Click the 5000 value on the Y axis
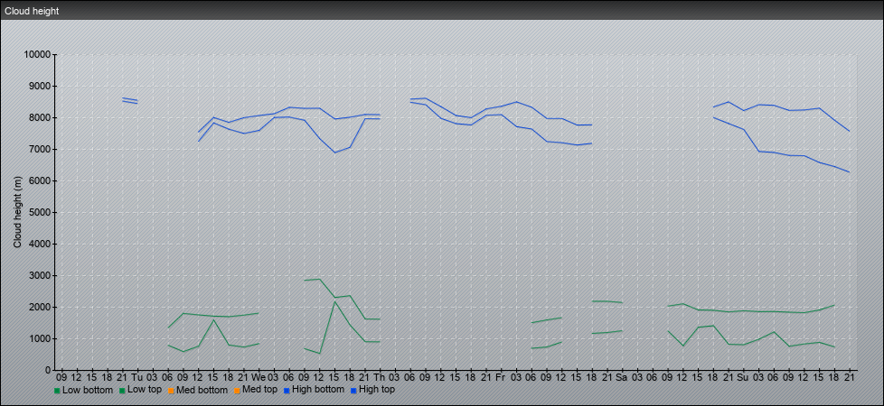884x406 pixels. tap(40, 213)
